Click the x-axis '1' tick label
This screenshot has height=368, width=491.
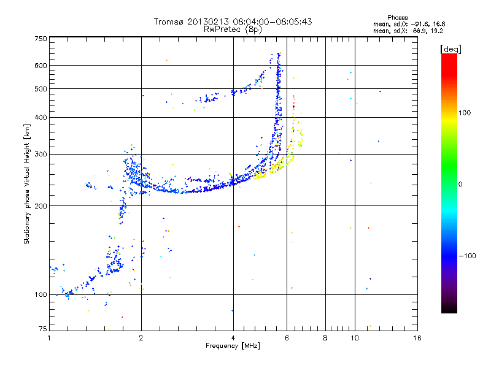(x=49, y=338)
